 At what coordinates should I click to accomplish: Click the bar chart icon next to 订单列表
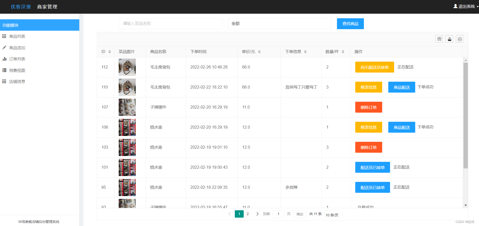coord(4,59)
